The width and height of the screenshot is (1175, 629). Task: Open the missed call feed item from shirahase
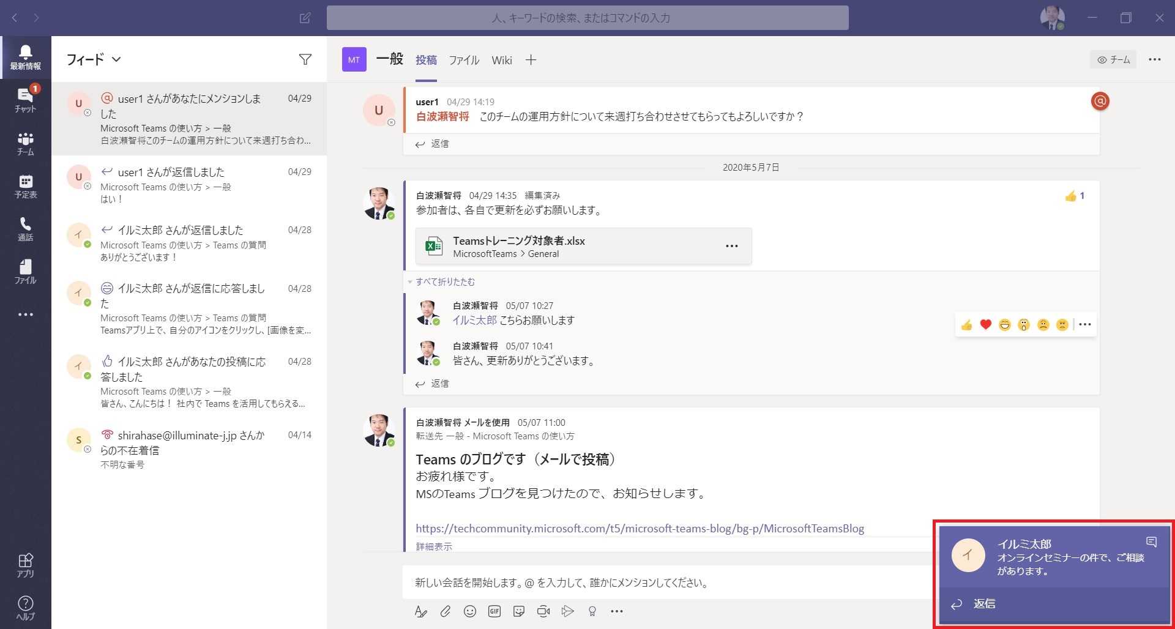click(189, 449)
